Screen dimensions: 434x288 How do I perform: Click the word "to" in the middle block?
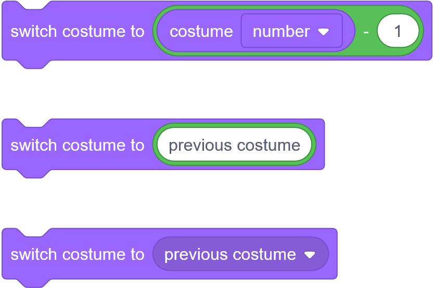(x=137, y=145)
